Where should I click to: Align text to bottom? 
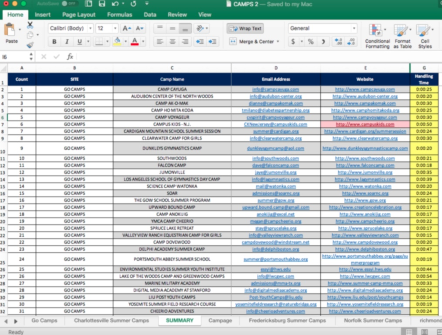pyautogui.click(x=185, y=28)
